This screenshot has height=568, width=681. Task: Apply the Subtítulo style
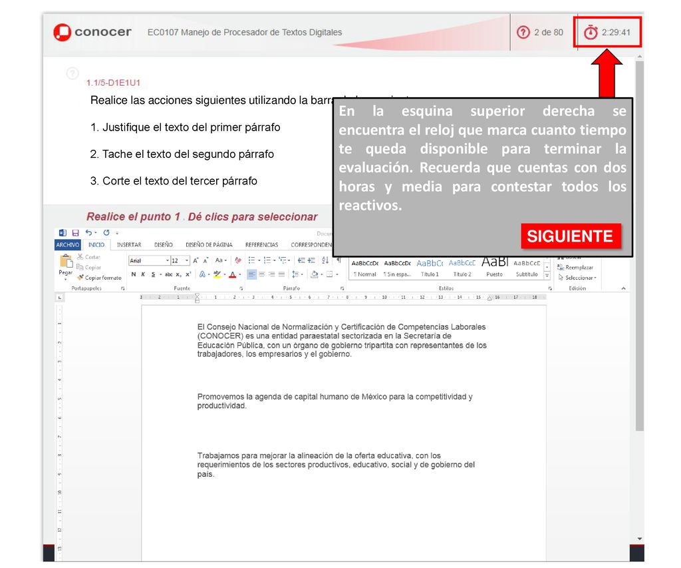(x=527, y=268)
